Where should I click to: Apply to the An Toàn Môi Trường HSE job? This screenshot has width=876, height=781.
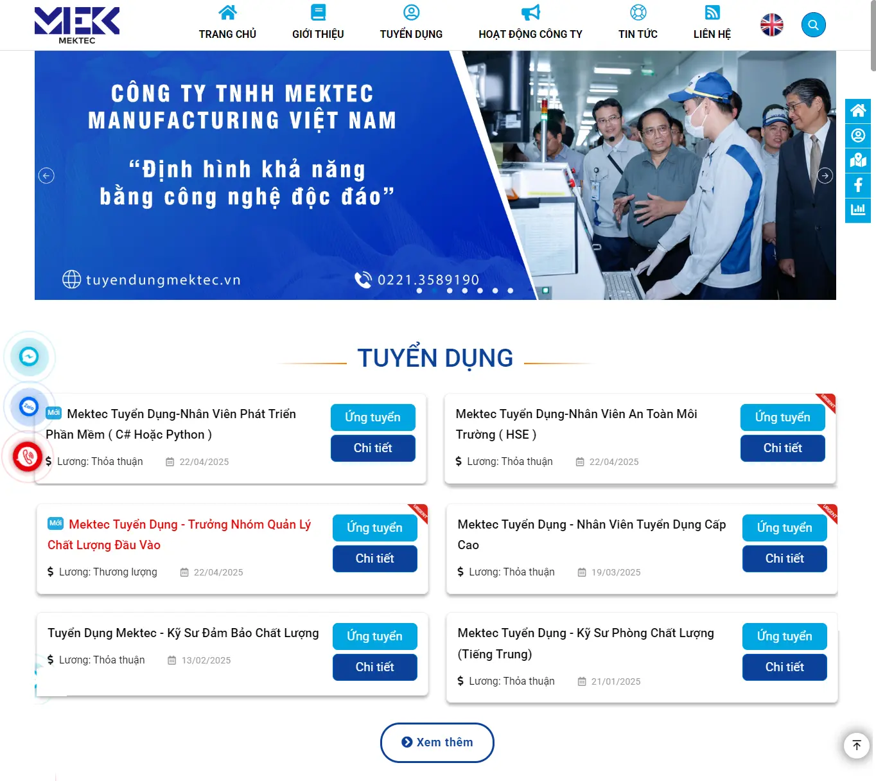(782, 417)
